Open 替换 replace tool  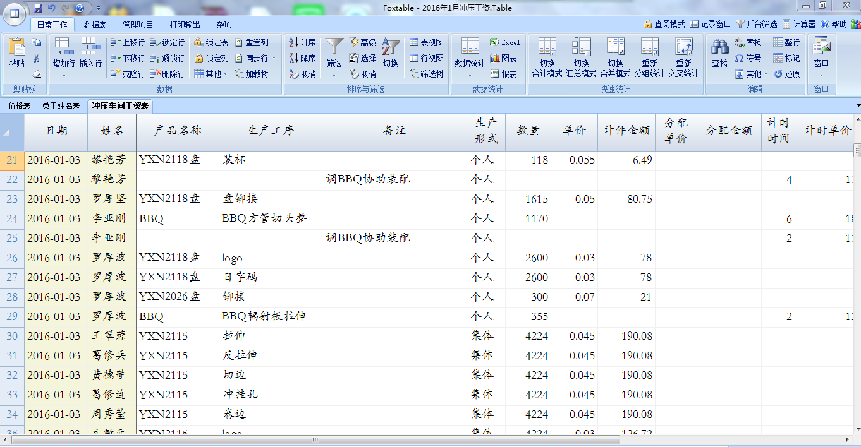tap(748, 42)
